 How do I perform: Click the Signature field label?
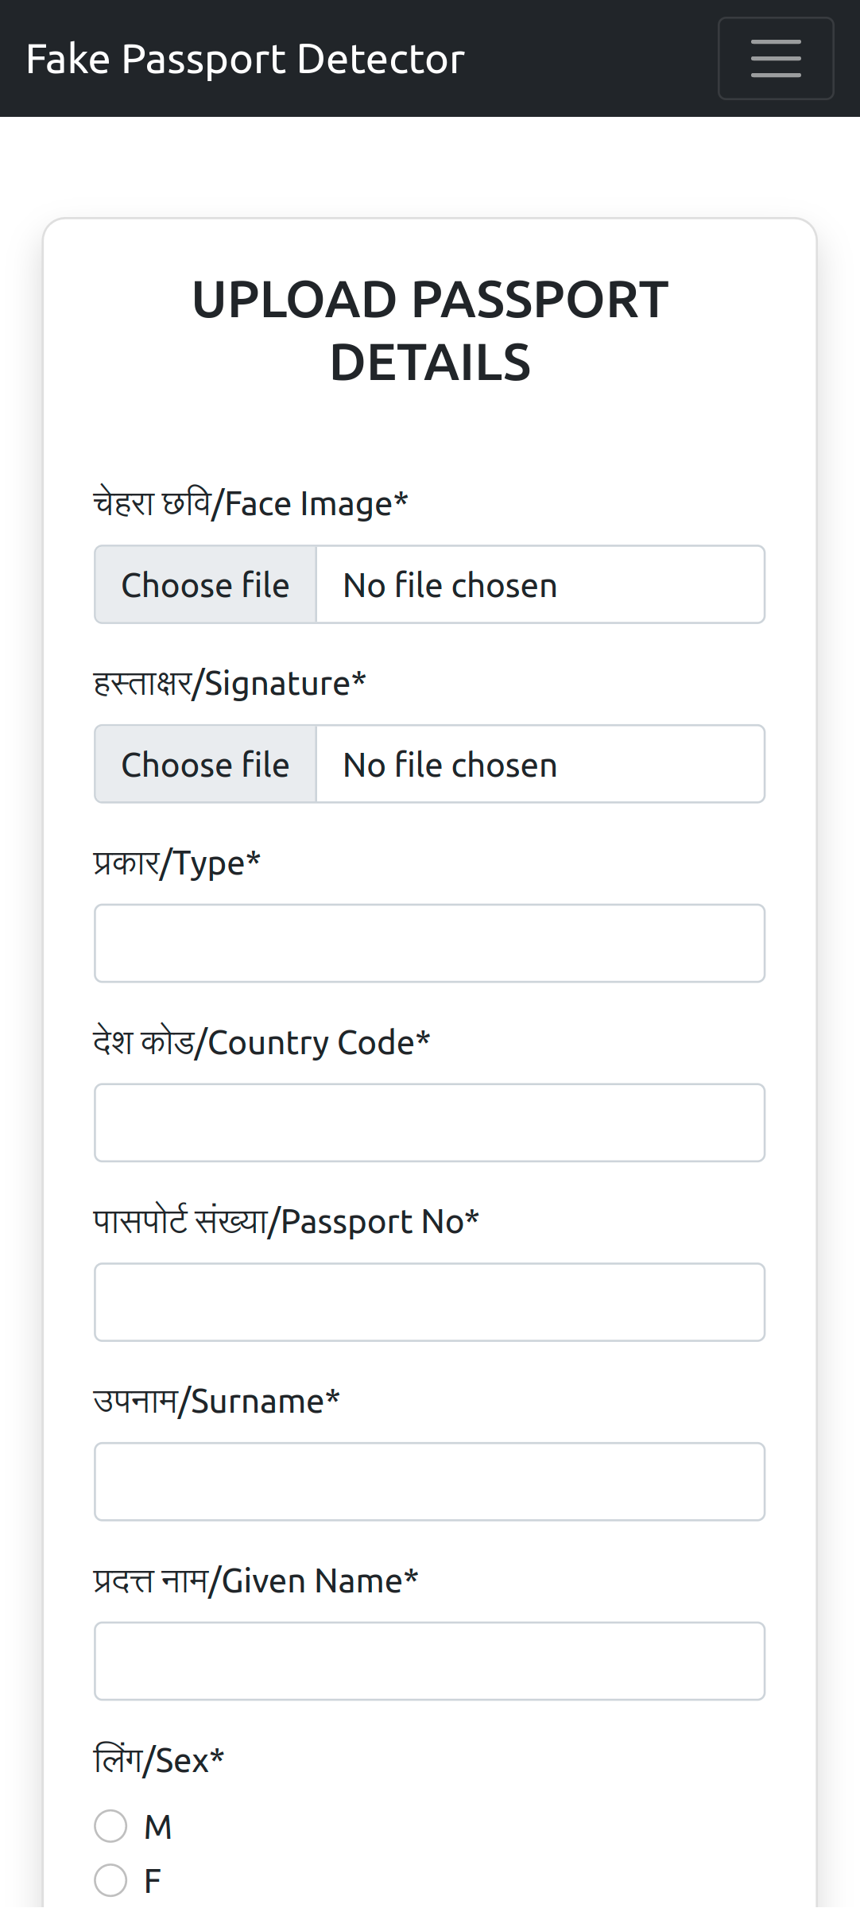click(230, 684)
